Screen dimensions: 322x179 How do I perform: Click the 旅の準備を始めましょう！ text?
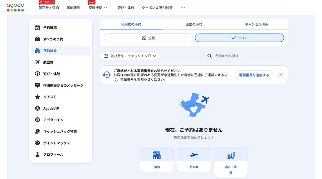[x=194, y=137]
